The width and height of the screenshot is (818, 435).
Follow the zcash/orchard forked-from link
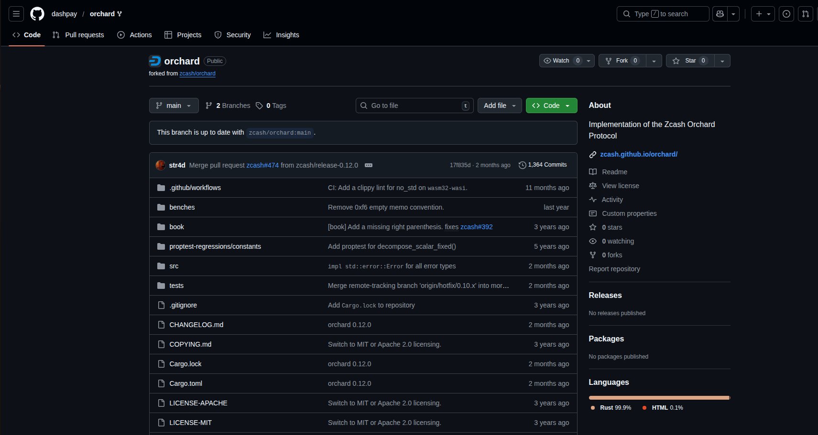point(197,74)
